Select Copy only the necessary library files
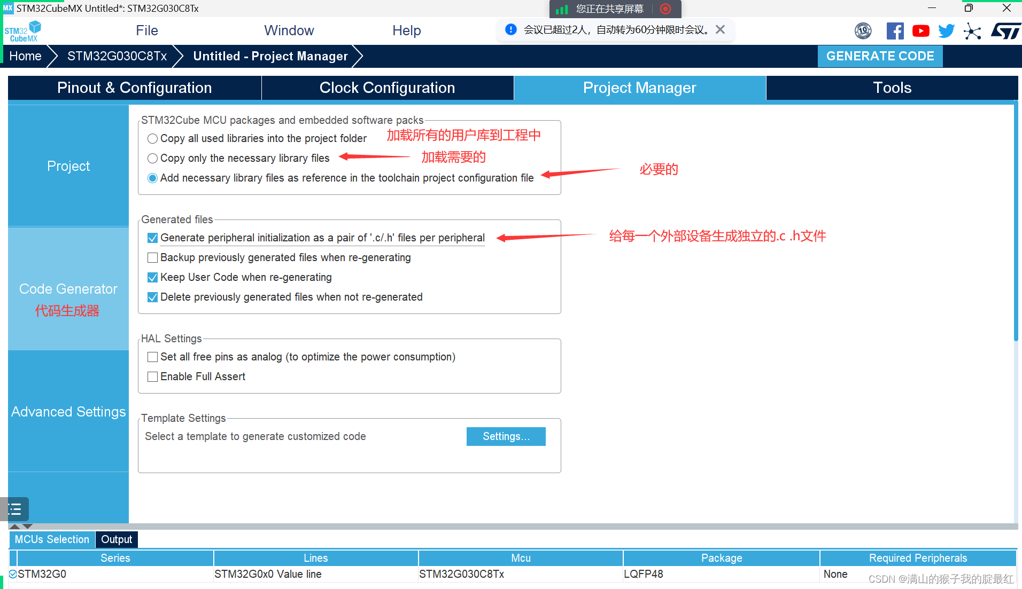1022x589 pixels. click(x=152, y=159)
